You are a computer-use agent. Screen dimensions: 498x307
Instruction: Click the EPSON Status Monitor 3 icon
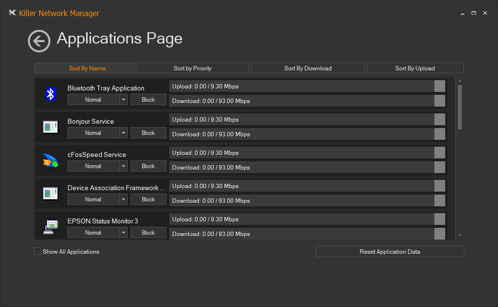tap(50, 227)
